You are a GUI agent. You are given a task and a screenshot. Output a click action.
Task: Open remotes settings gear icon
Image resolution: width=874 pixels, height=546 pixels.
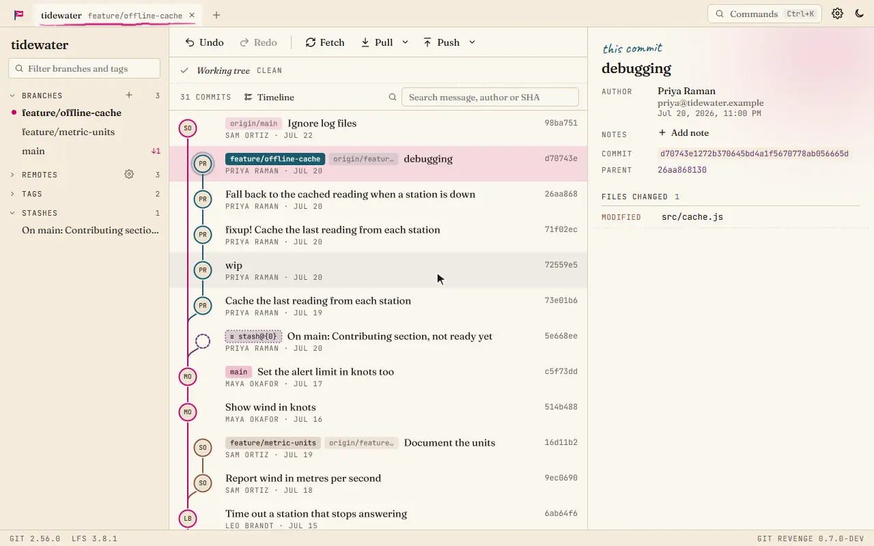129,175
